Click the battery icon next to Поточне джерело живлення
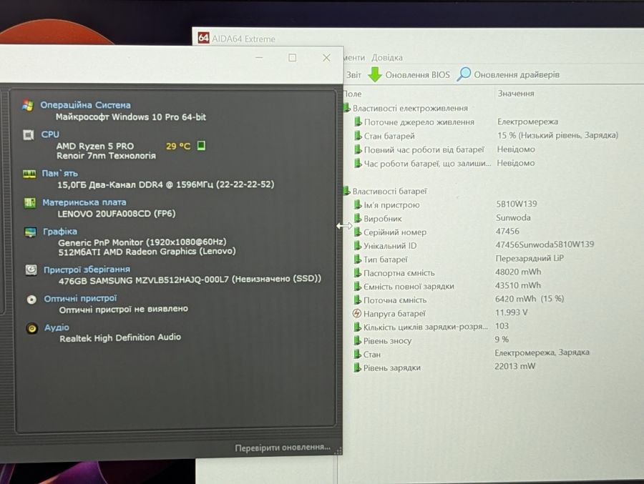 pos(358,122)
